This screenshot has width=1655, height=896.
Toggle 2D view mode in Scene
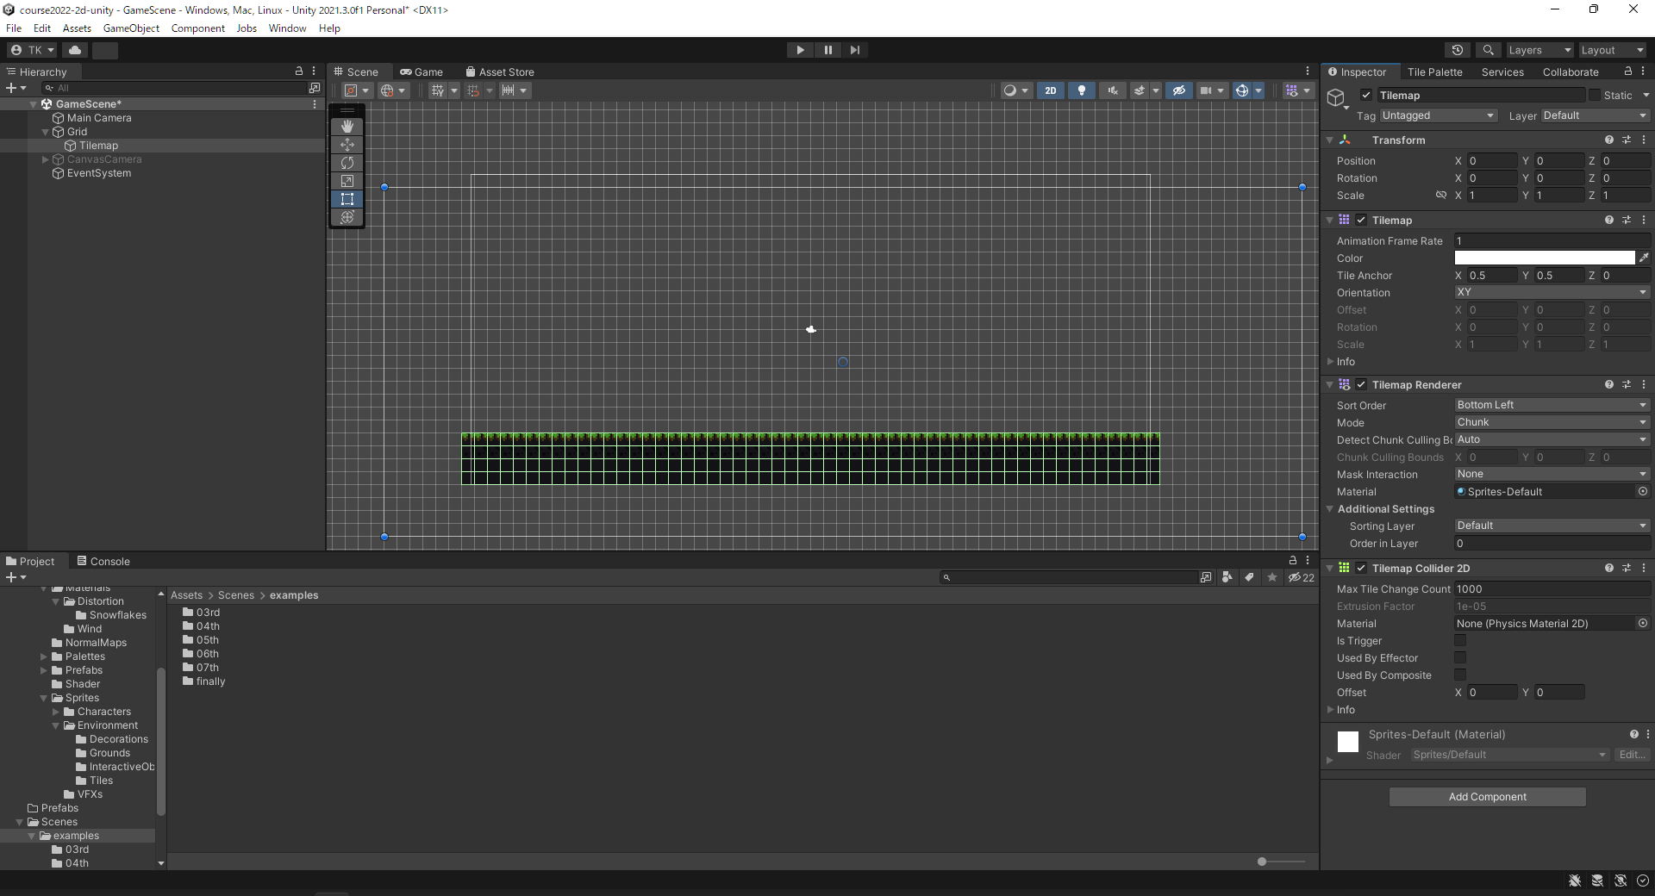tap(1051, 90)
